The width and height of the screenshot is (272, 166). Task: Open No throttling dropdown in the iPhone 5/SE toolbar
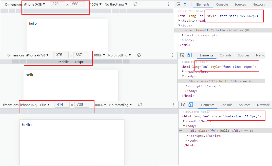point(116,4)
